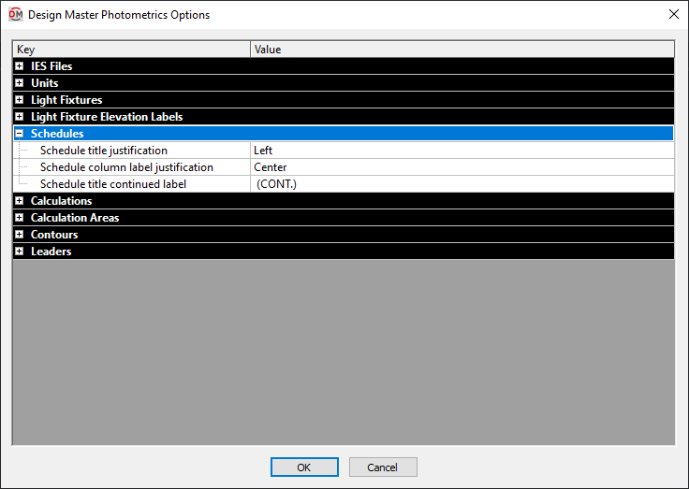The width and height of the screenshot is (689, 489).
Task: Edit the (CONT.) label value
Action: pyautogui.click(x=462, y=184)
